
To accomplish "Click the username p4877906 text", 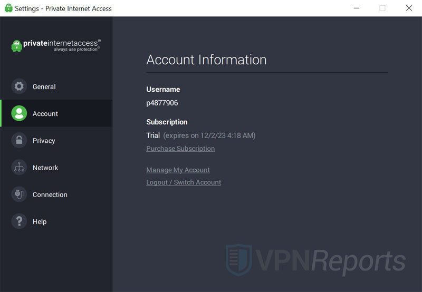I will pyautogui.click(x=162, y=103).
